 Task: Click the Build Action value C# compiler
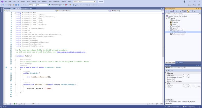[186, 75]
